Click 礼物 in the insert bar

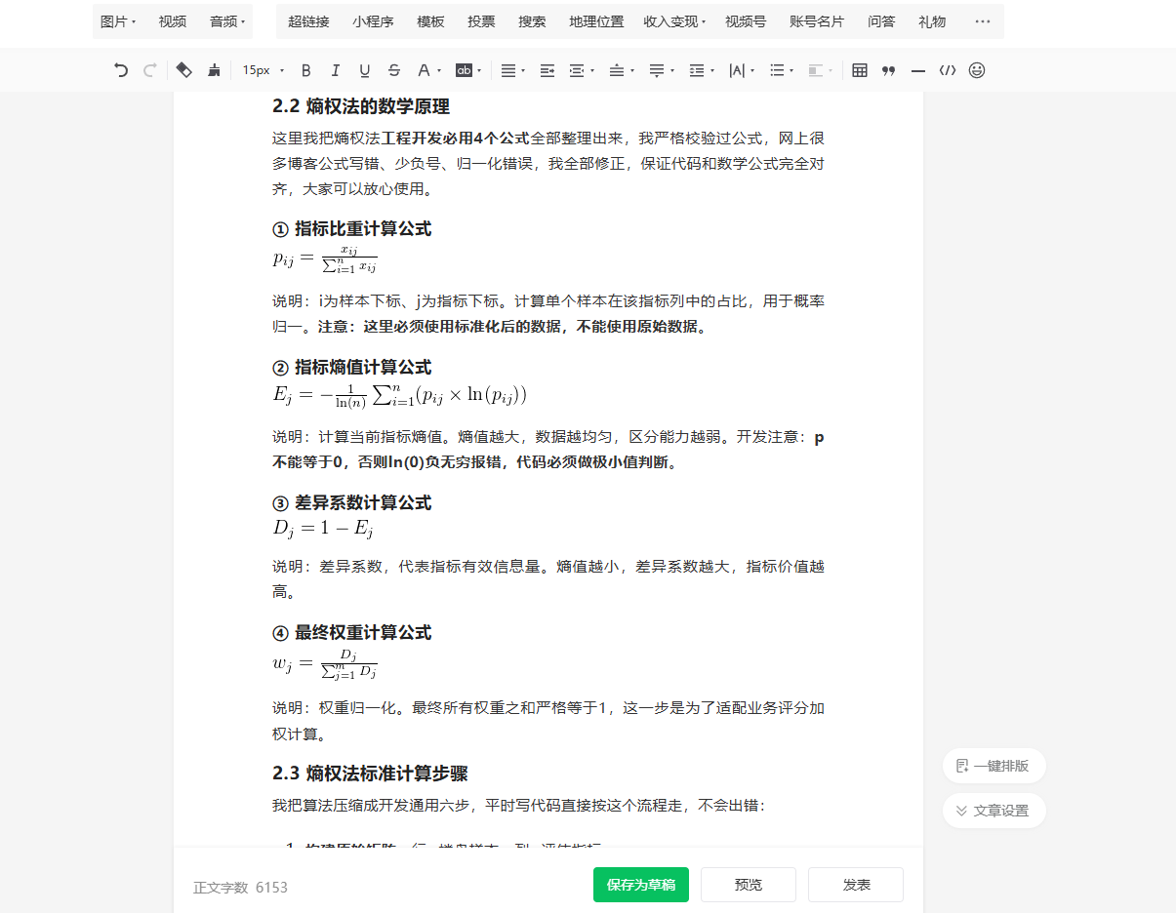pos(932,21)
